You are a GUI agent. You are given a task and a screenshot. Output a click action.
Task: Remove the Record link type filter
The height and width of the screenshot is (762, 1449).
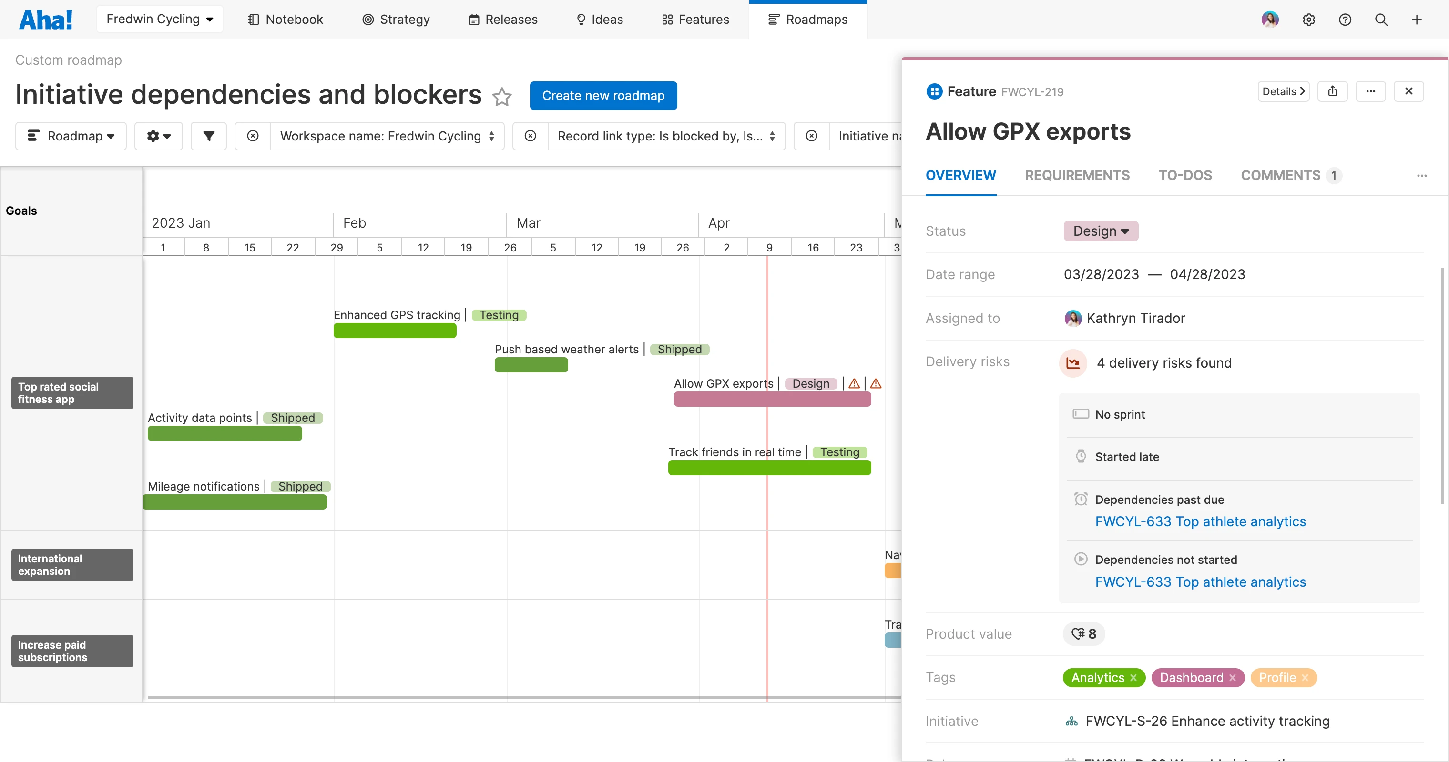pyautogui.click(x=530, y=136)
